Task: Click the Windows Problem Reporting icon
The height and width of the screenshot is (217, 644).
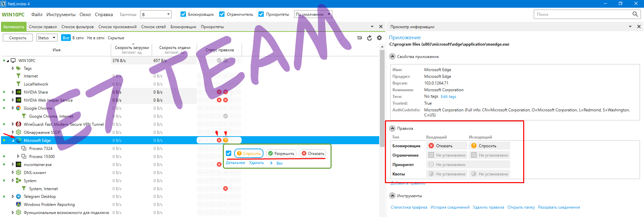Action: pos(18,205)
